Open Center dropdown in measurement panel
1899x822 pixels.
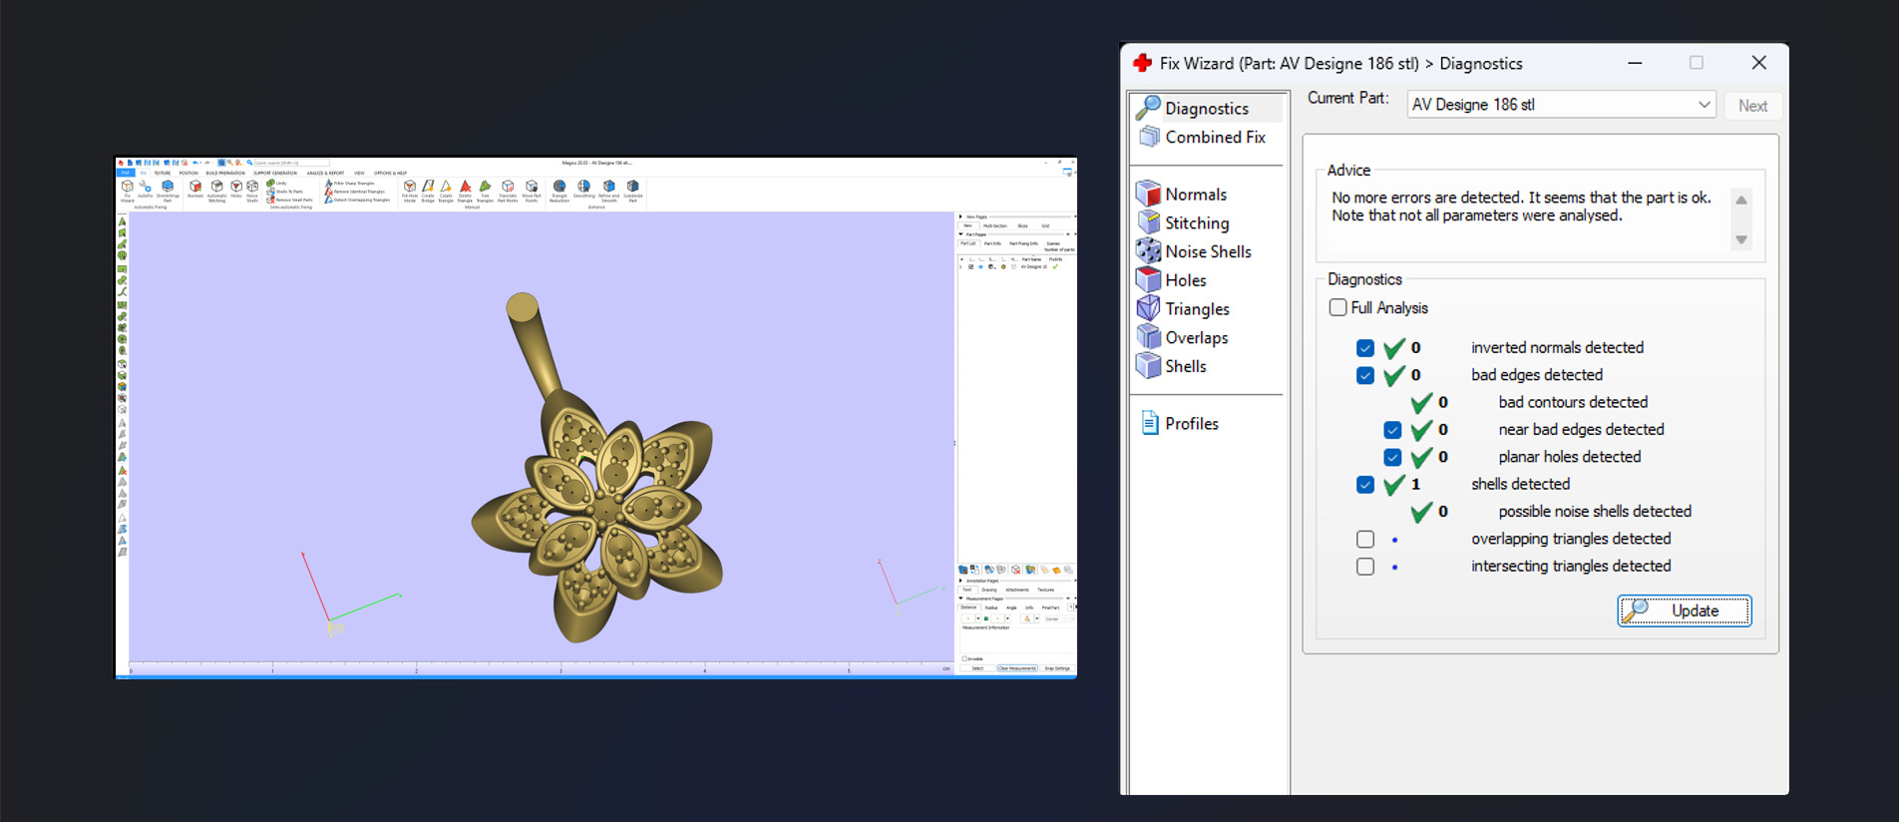click(1059, 618)
